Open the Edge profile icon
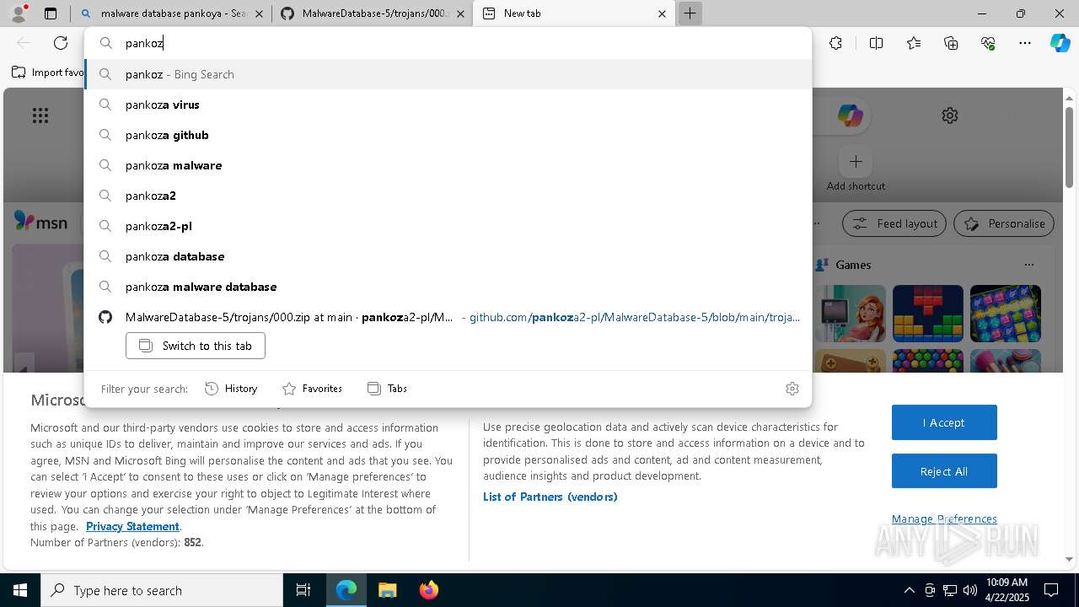The image size is (1079, 607). (19, 13)
